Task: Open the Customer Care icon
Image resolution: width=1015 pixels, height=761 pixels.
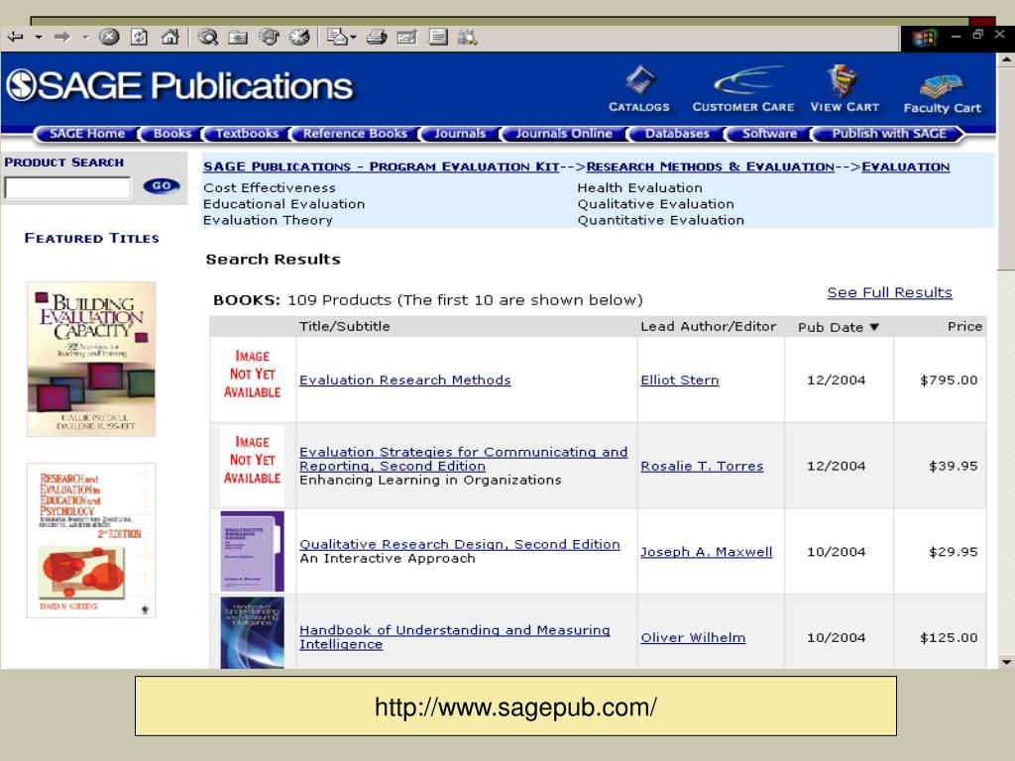Action: tap(743, 89)
